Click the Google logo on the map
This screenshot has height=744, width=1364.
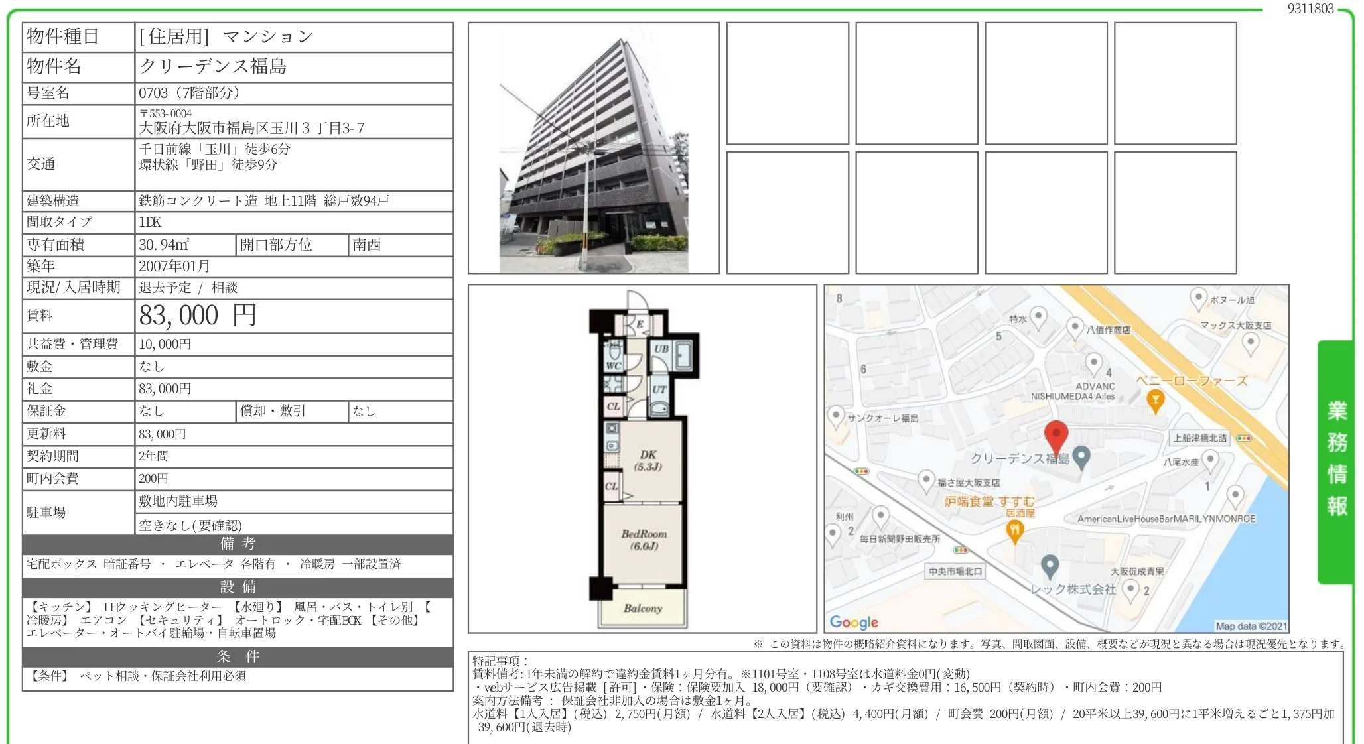(x=854, y=622)
